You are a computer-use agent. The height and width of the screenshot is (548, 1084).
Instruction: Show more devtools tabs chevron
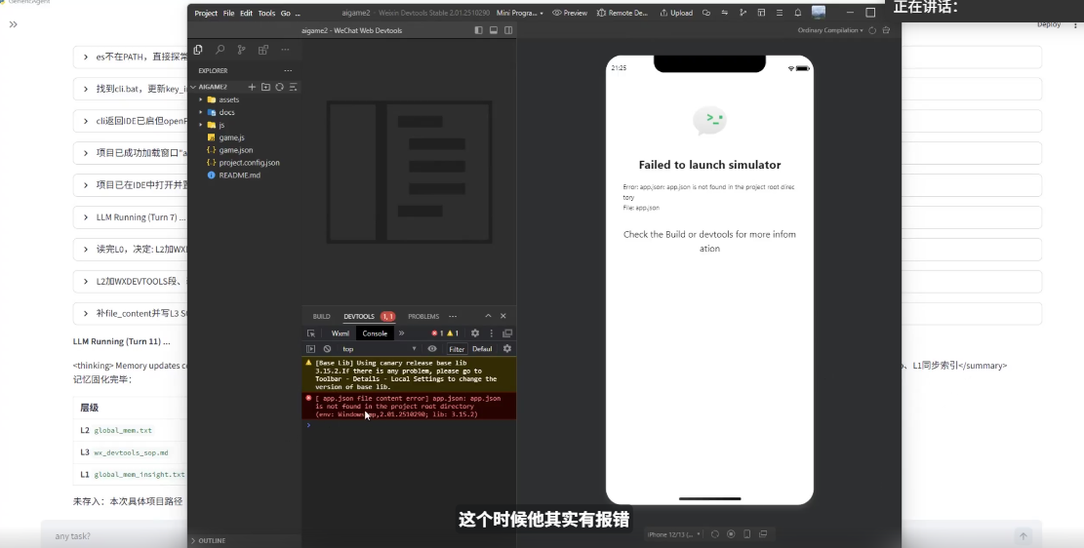tap(401, 333)
